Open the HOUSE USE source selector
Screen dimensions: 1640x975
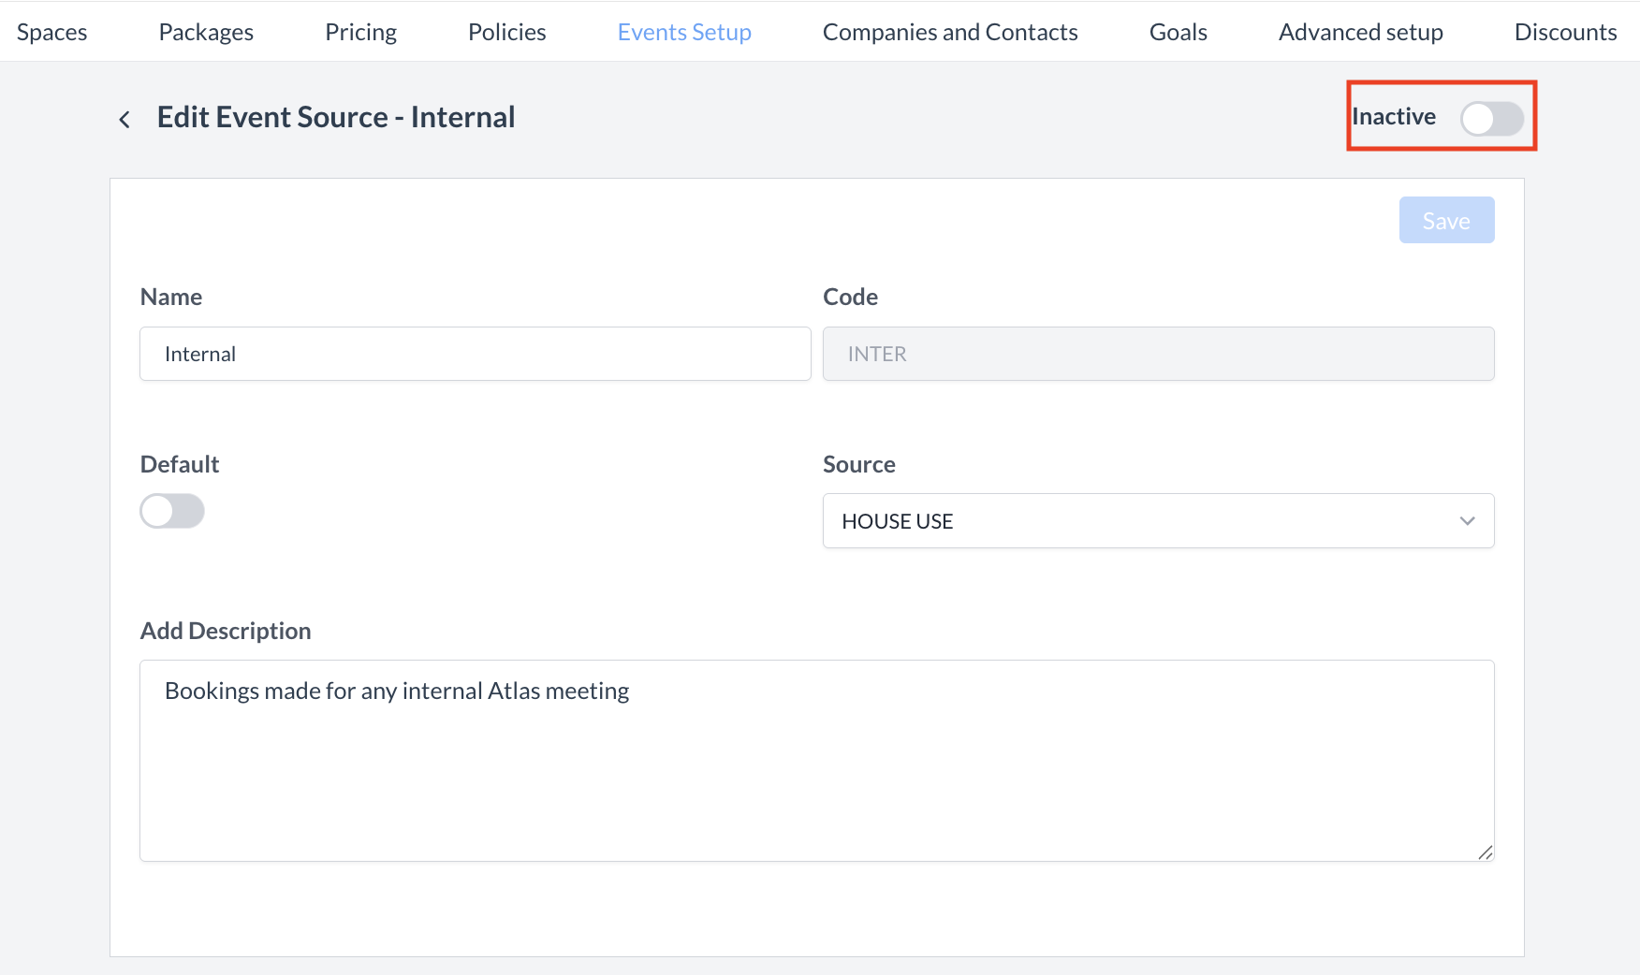(x=1158, y=521)
